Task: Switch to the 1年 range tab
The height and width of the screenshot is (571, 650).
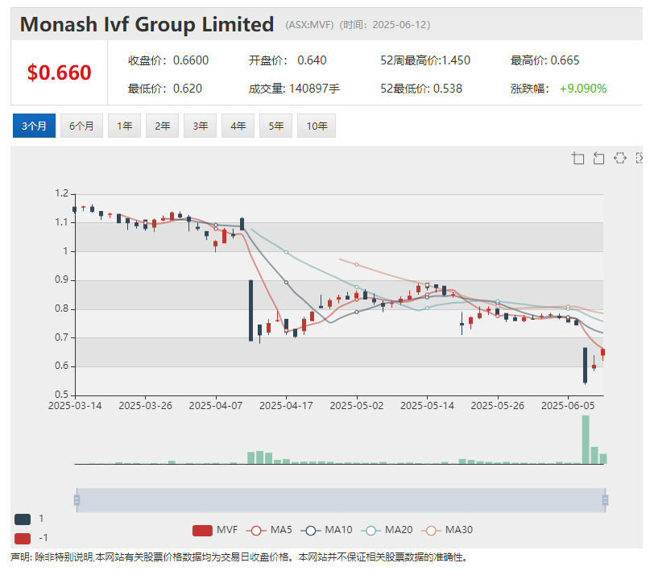Action: (124, 126)
